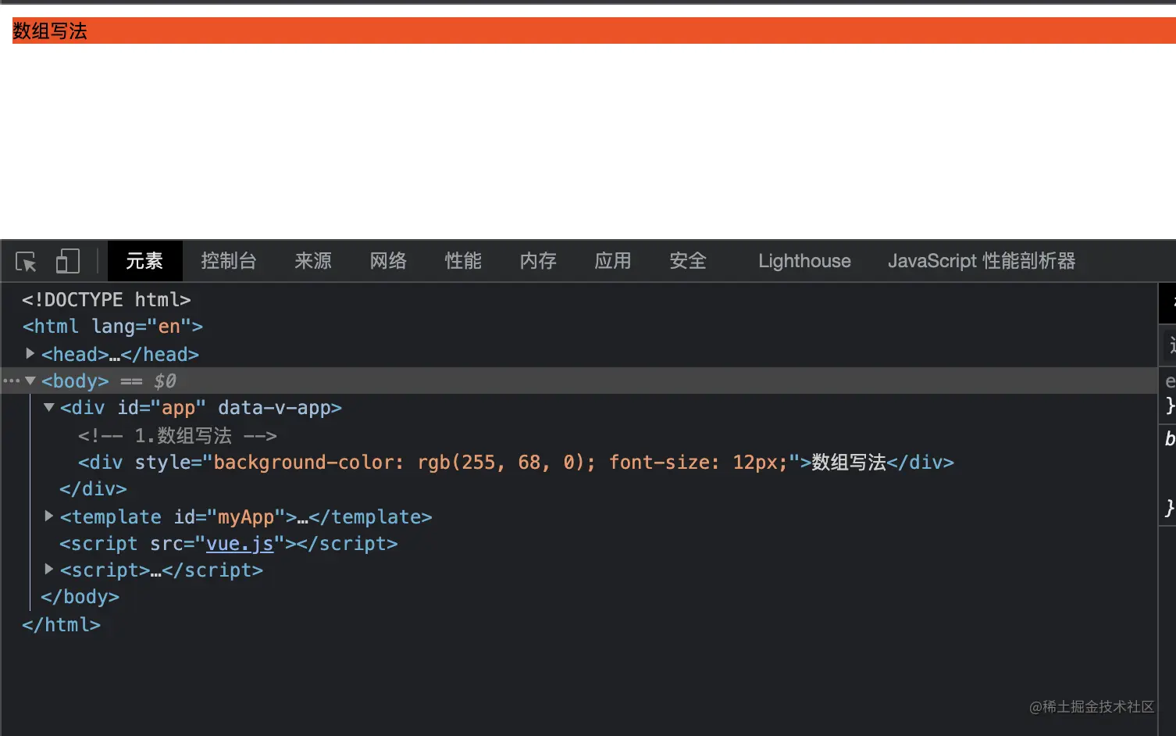Open the 来源 tab
Viewport: 1176px width, 736px height.
(313, 261)
